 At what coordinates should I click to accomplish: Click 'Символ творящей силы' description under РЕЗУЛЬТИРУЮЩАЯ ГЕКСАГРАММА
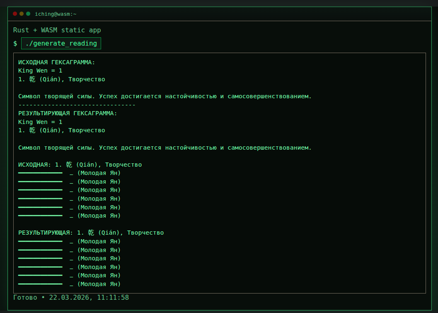pos(165,148)
